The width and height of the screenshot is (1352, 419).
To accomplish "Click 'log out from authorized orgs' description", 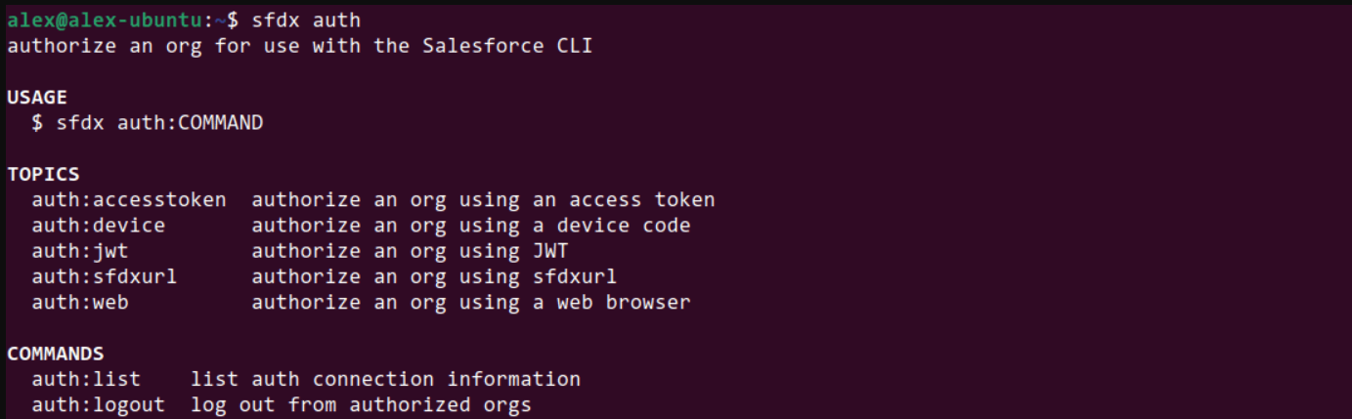I will pos(361,404).
